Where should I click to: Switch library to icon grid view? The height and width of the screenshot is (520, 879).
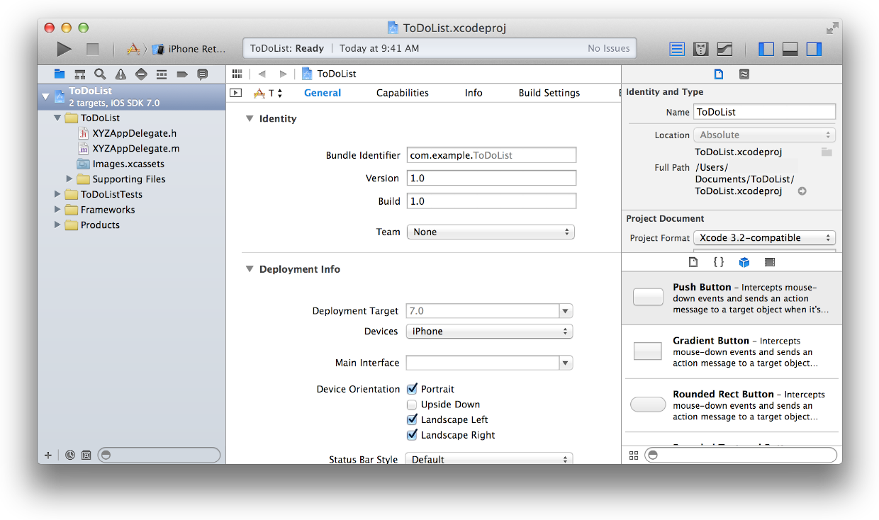coord(634,455)
